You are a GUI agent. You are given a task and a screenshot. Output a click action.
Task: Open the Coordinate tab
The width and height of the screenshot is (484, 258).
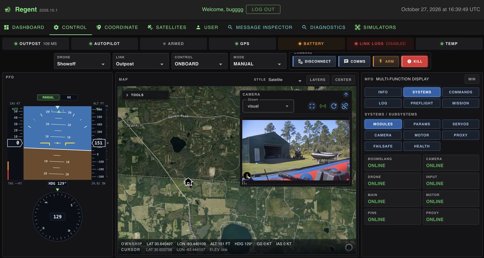117,27
